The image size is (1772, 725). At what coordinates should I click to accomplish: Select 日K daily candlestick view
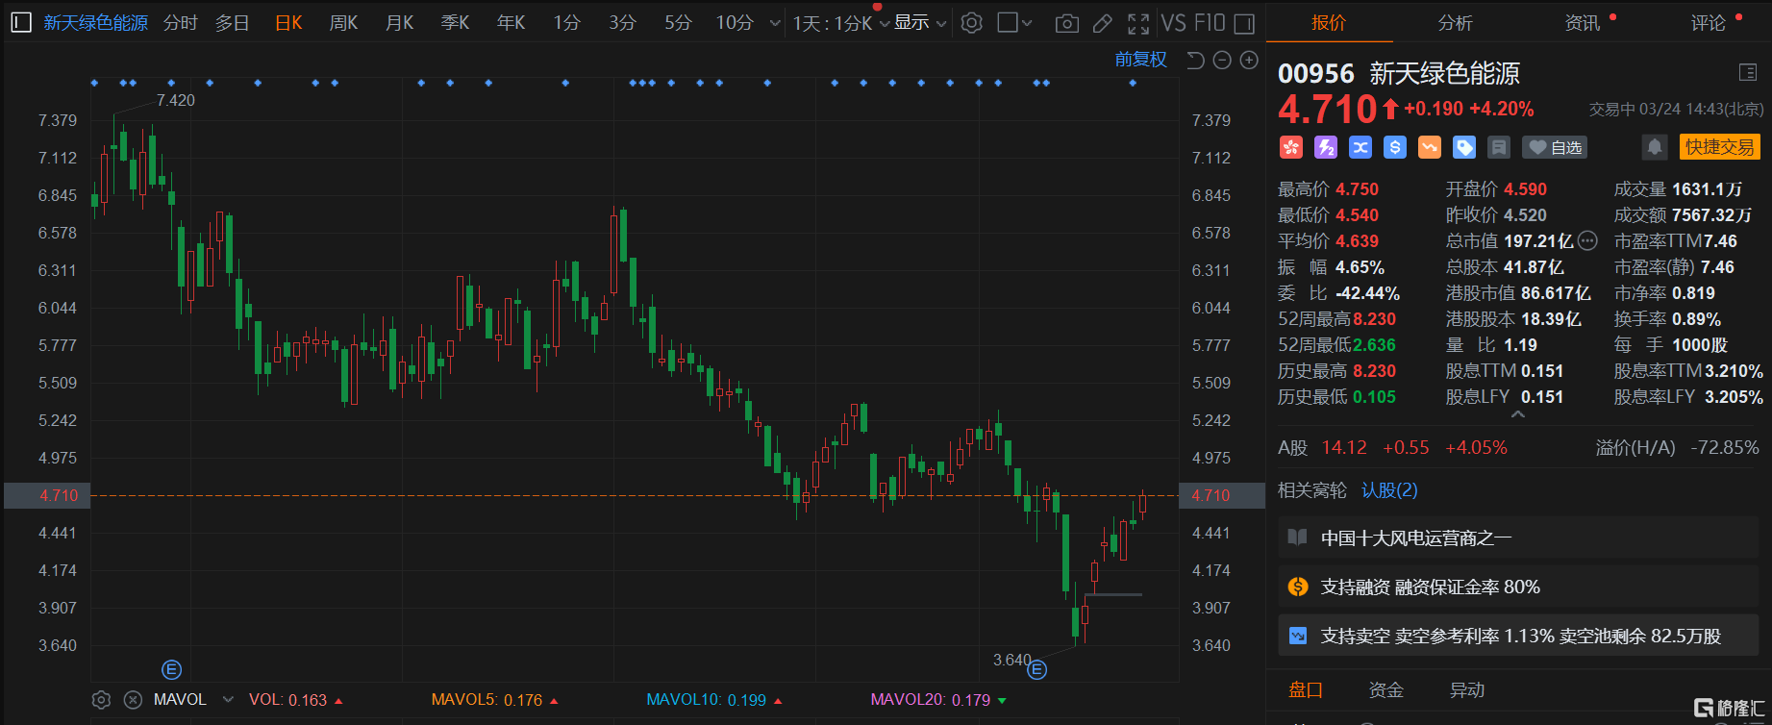288,22
